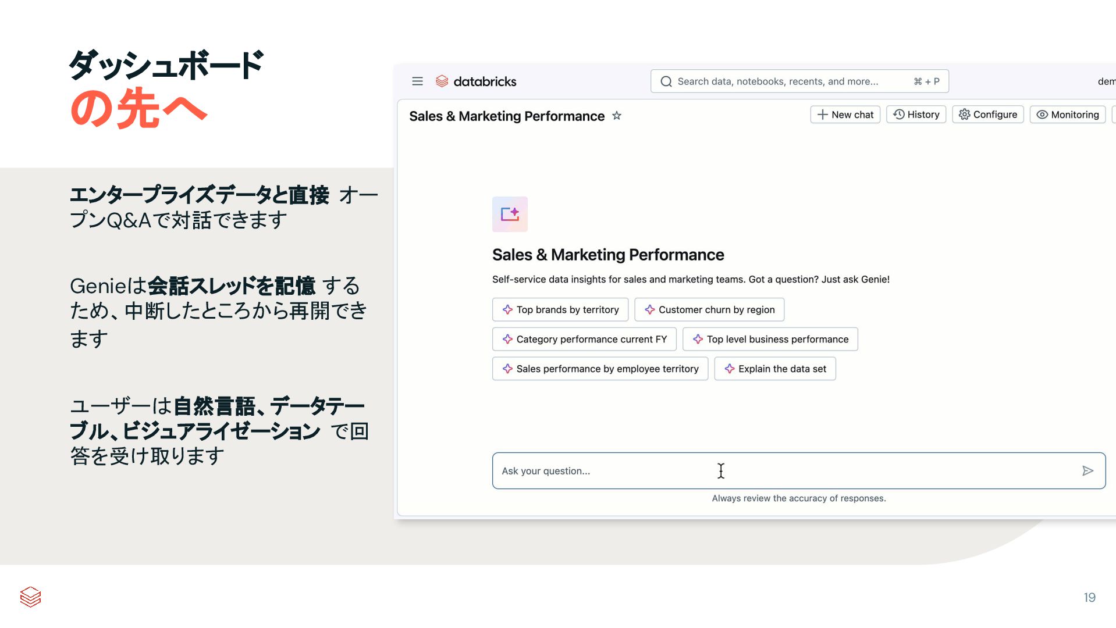The image size is (1116, 628).
Task: Click the send arrow icon
Action: click(1087, 471)
